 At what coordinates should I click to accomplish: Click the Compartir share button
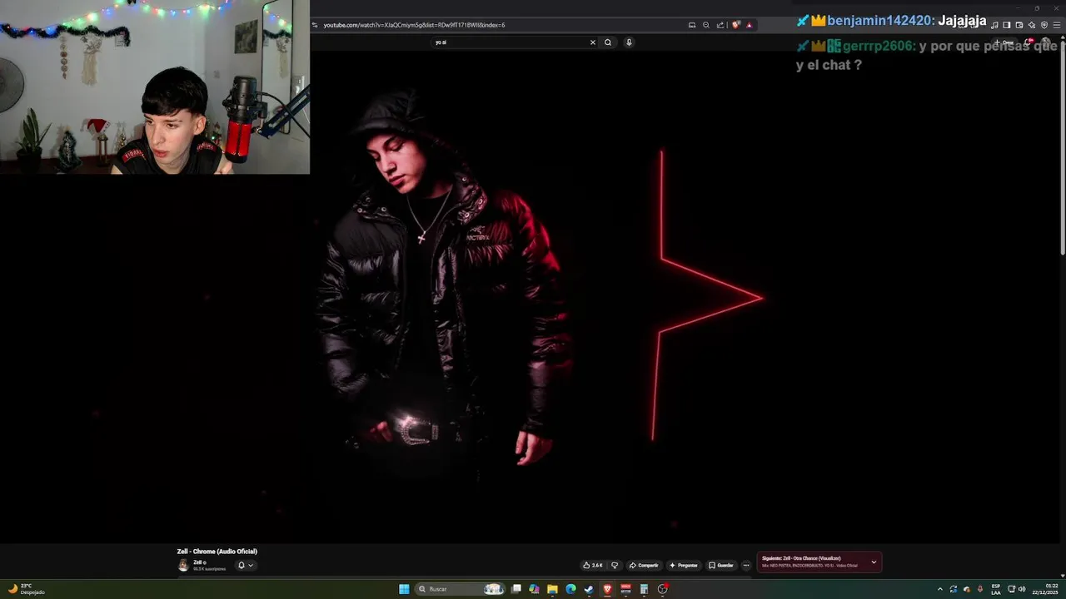pos(644,565)
